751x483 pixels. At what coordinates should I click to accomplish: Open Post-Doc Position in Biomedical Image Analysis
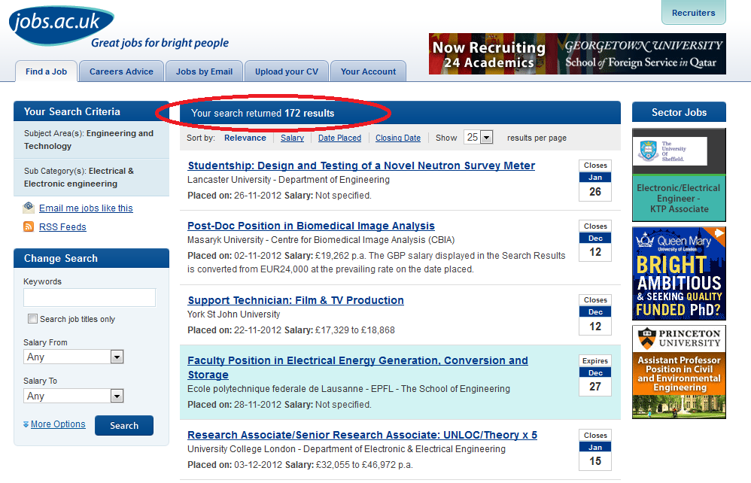[x=311, y=226]
